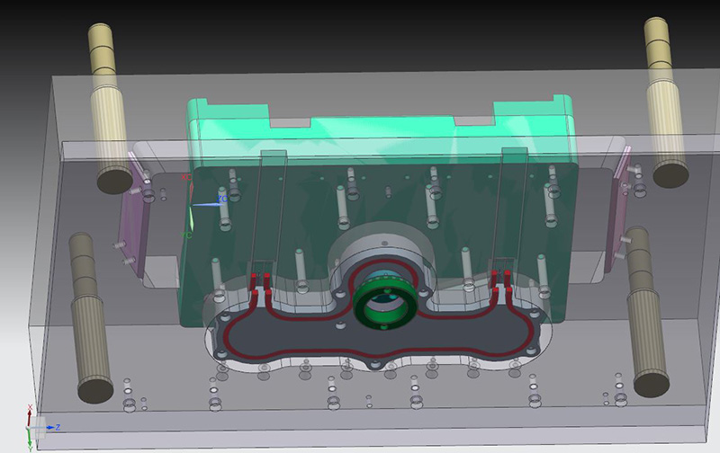Click the YC axis label of the WCS

(186, 235)
